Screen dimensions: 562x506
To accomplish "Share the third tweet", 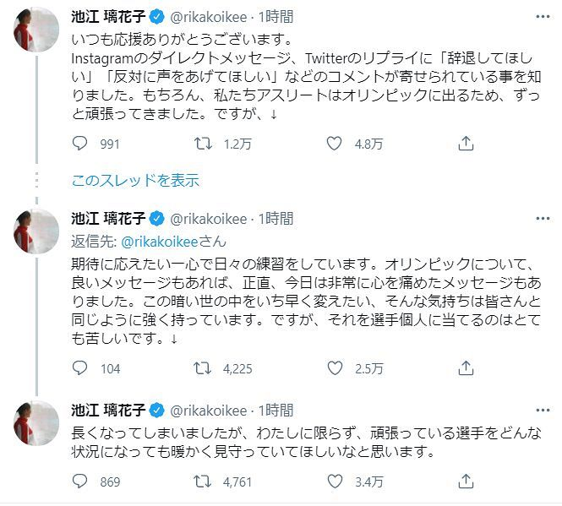I will pos(465,483).
